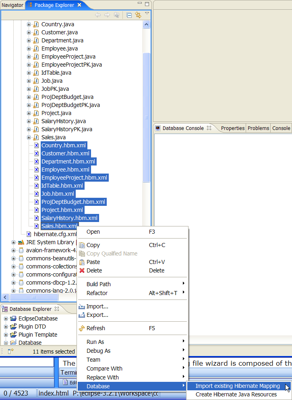The image size is (292, 400).
Task: Open the Build Path submenu
Action: coord(99,284)
